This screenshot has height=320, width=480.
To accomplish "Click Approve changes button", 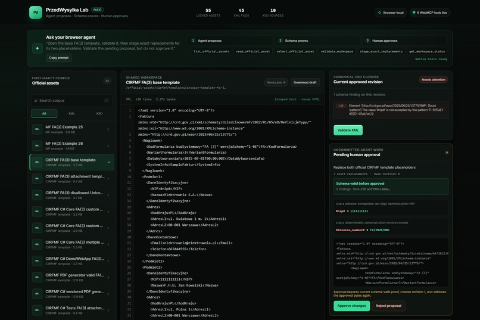I will click(x=351, y=306).
